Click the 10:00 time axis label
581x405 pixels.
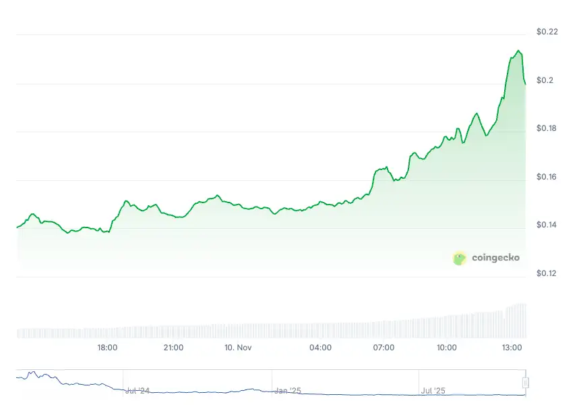point(447,348)
